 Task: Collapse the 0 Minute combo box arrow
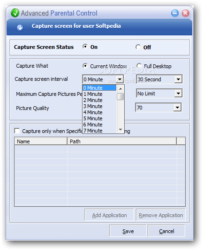point(120,79)
